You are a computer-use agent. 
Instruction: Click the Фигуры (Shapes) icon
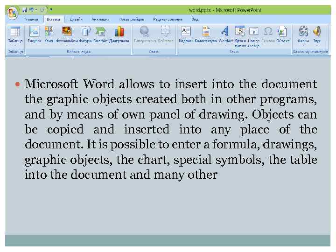point(85,32)
